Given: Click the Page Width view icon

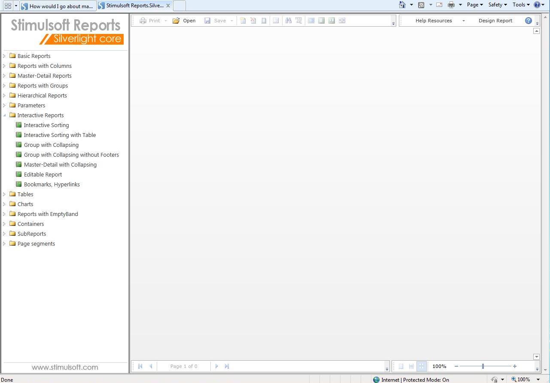Looking at the screenshot, I should tap(342, 21).
